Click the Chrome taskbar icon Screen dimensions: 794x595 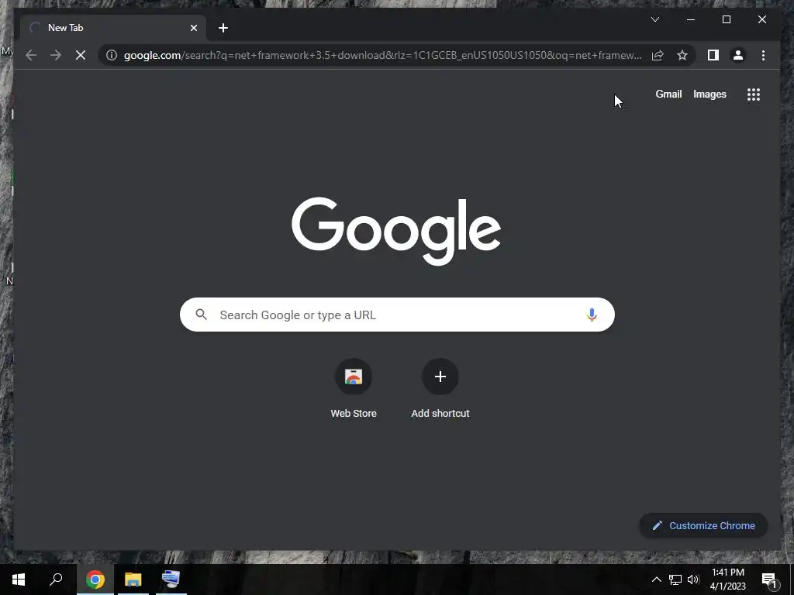coord(95,580)
